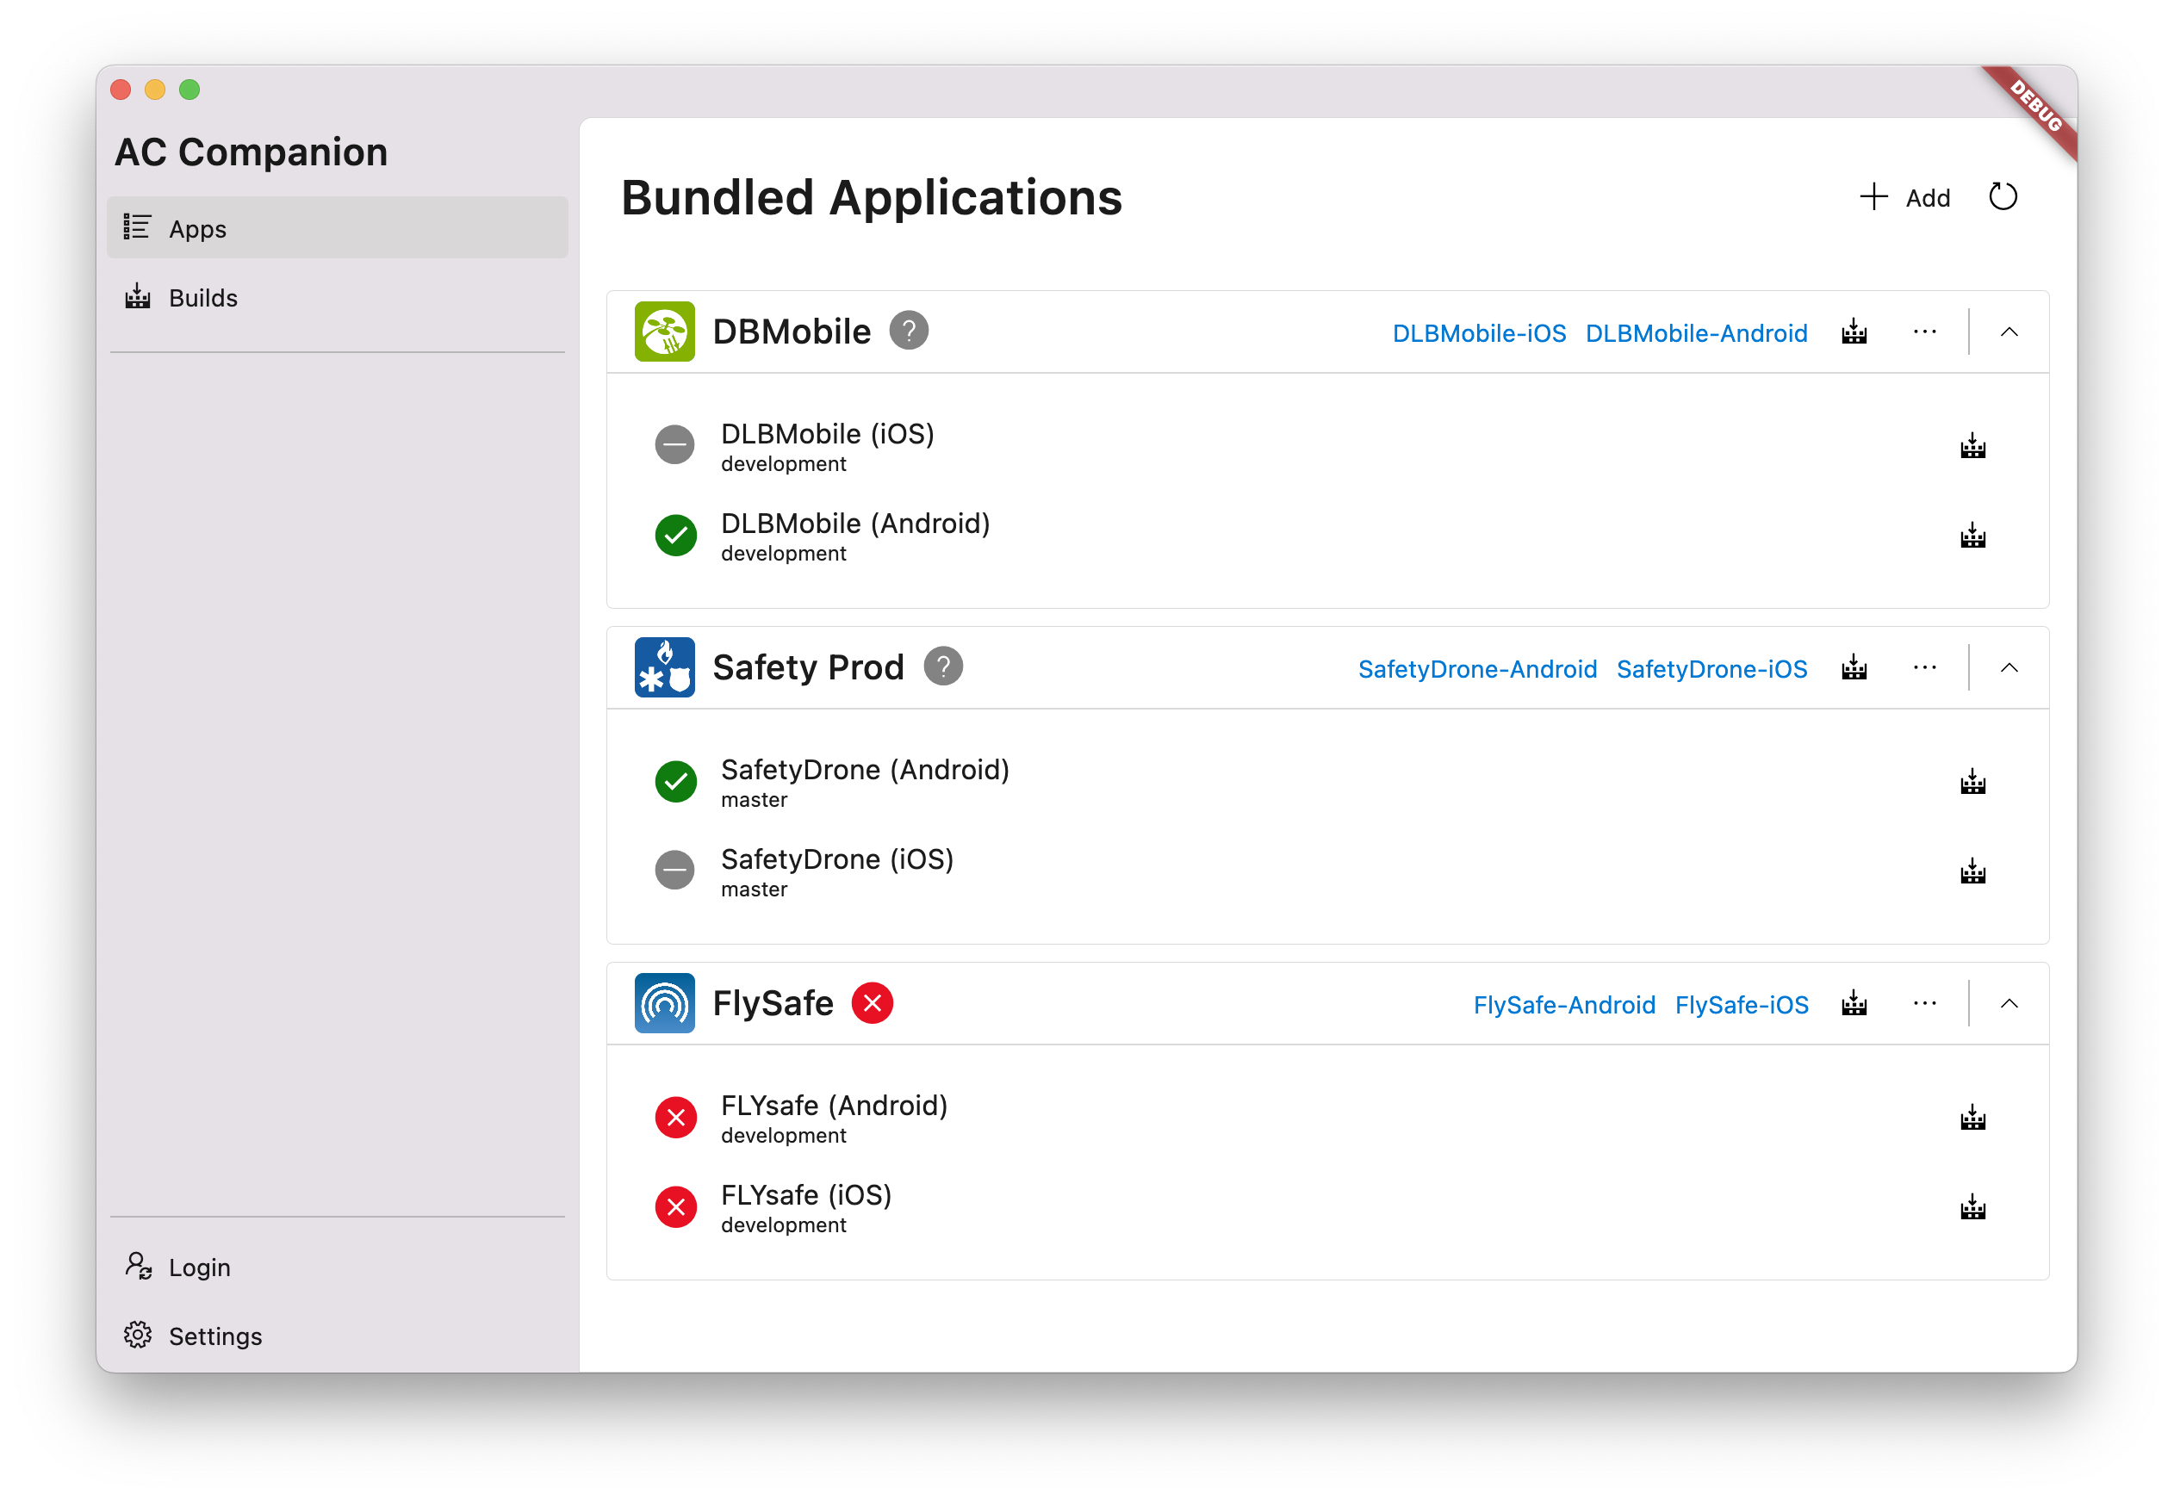The height and width of the screenshot is (1500, 2174).
Task: Click the build icon for FLYsafe (iOS) row
Action: [1972, 1206]
